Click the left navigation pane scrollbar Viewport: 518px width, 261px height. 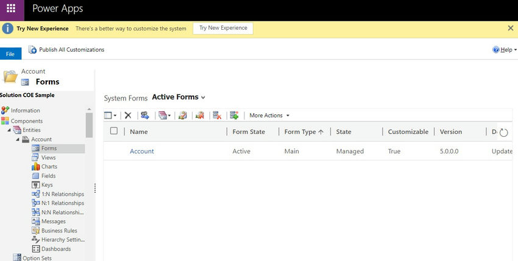coord(89,125)
